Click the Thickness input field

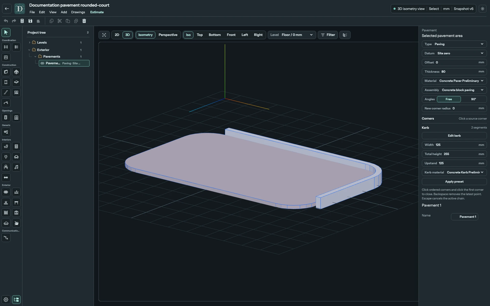[x=454, y=72]
